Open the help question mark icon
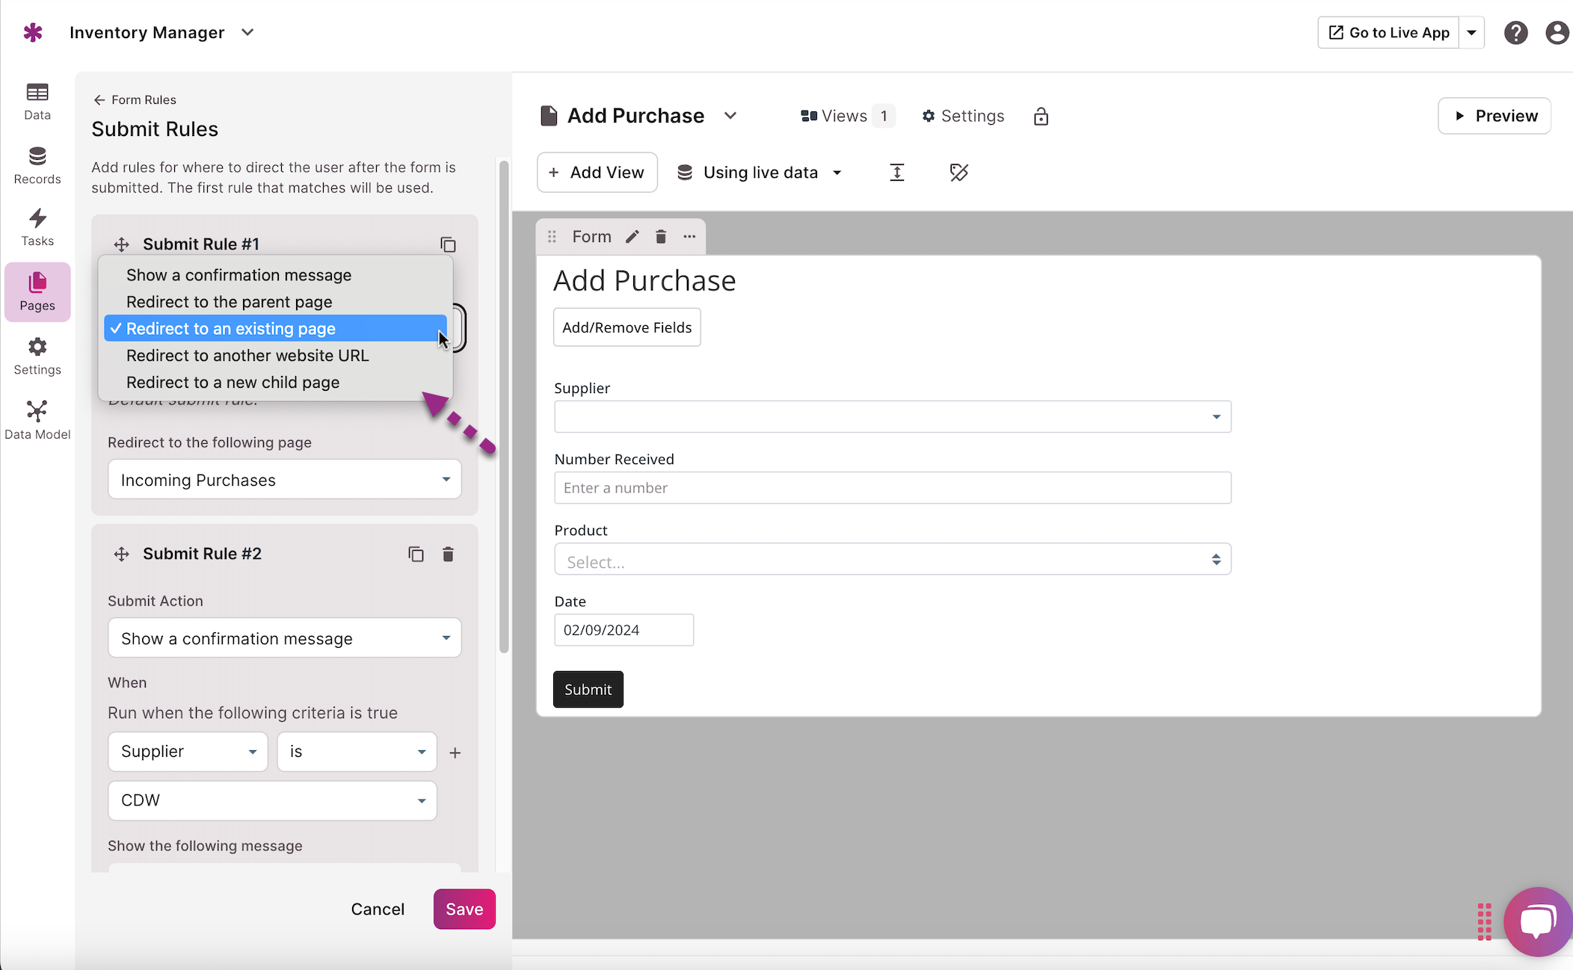Viewport: 1573px width, 970px height. (x=1515, y=33)
